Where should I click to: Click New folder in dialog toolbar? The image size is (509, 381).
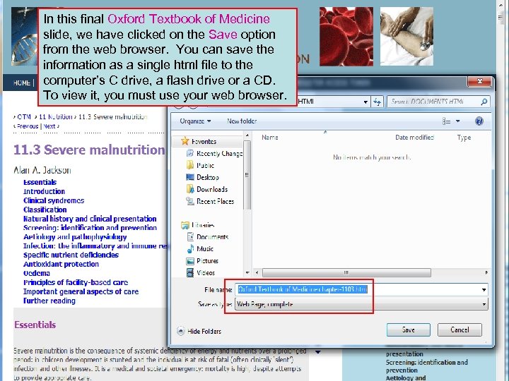click(242, 121)
